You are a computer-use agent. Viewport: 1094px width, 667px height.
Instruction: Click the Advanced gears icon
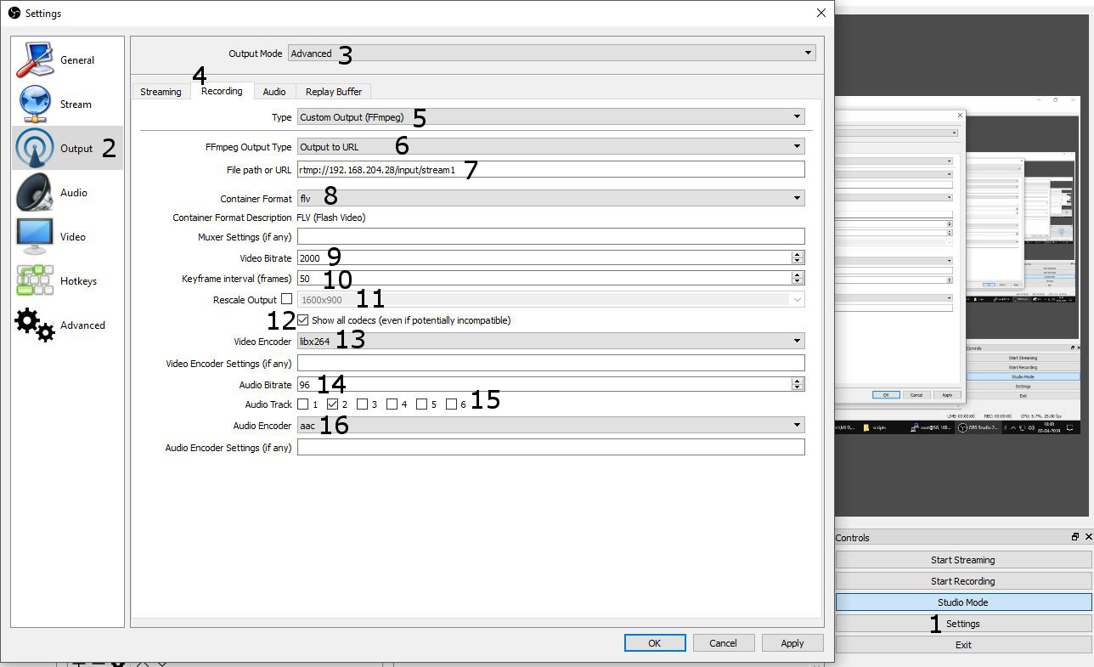click(x=35, y=325)
